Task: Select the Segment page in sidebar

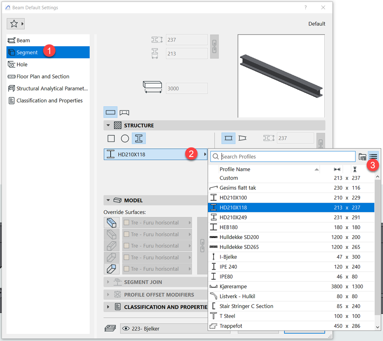Action: [48, 52]
